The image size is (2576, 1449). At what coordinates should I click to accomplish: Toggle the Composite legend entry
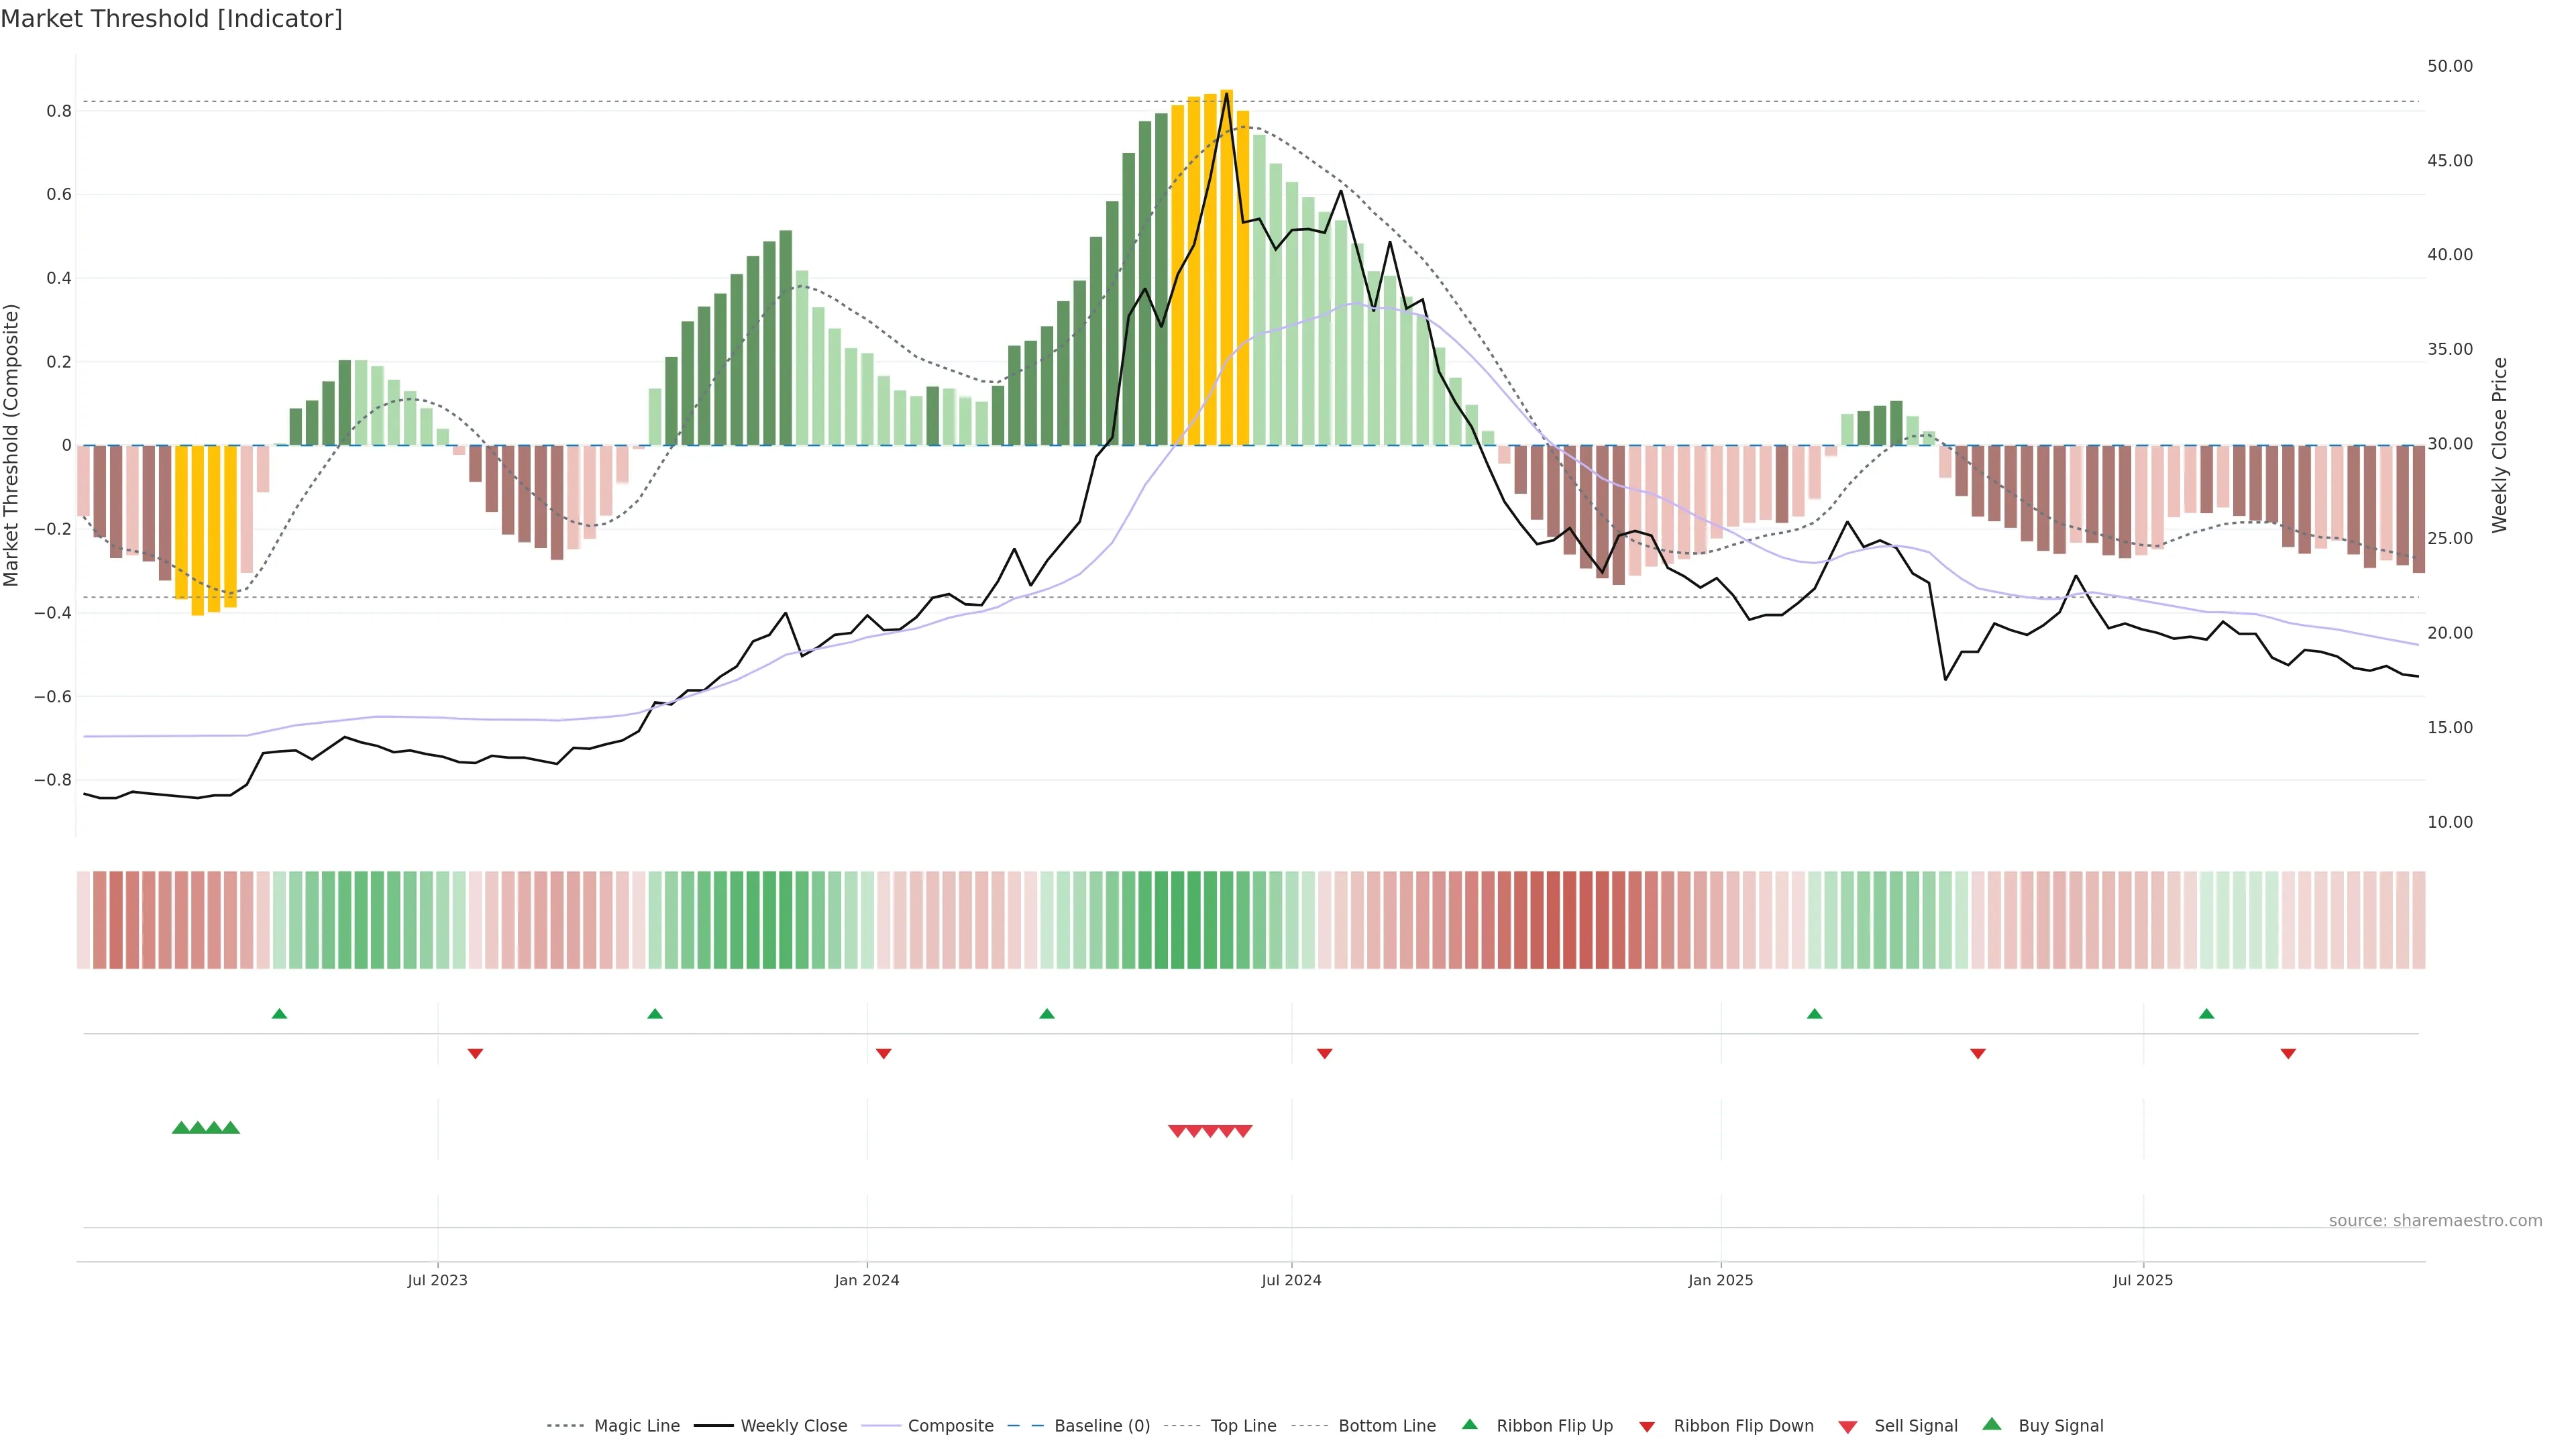point(950,1426)
